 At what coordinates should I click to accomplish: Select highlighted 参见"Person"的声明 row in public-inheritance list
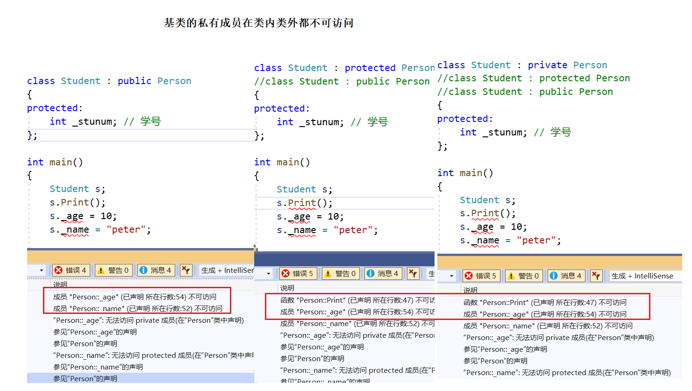[141, 378]
